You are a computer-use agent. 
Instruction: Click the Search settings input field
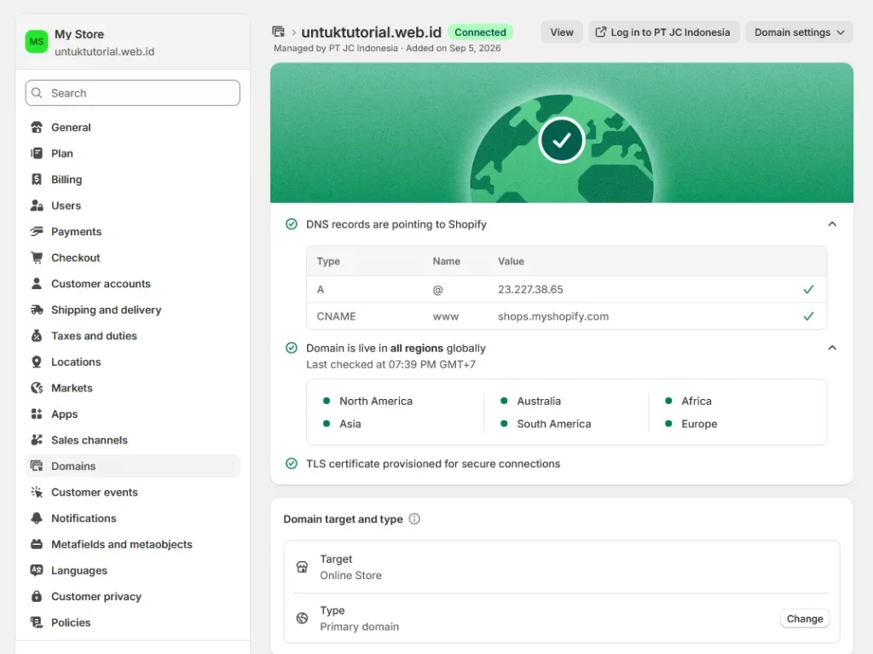tap(132, 93)
